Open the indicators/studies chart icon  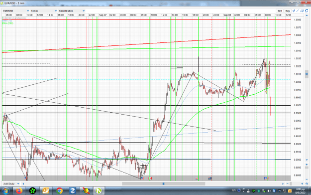click(294, 11)
